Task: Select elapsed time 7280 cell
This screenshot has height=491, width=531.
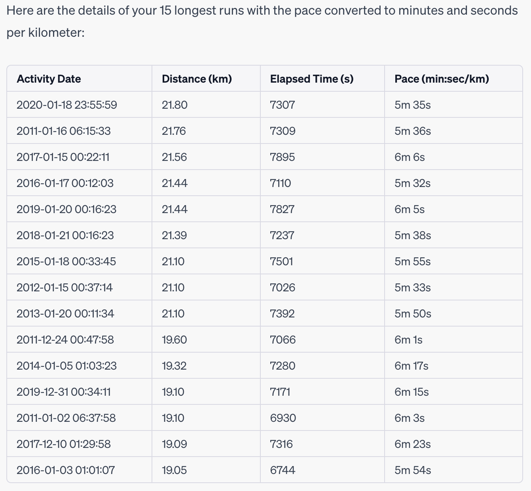Action: click(283, 366)
